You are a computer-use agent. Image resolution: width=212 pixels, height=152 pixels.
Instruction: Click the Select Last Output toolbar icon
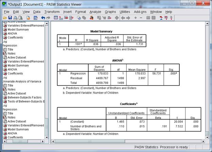coord(91,18)
